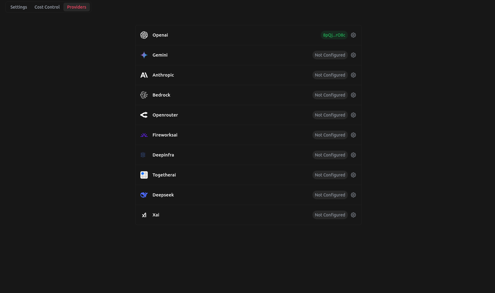Click the Openai API key badge
495x293 pixels.
[x=334, y=35]
